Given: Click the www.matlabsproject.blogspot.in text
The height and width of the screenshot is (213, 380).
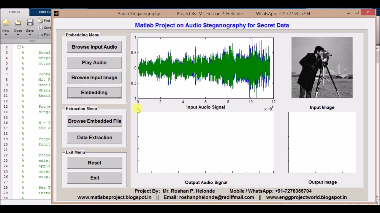Looking at the screenshot, I should click(114, 197).
